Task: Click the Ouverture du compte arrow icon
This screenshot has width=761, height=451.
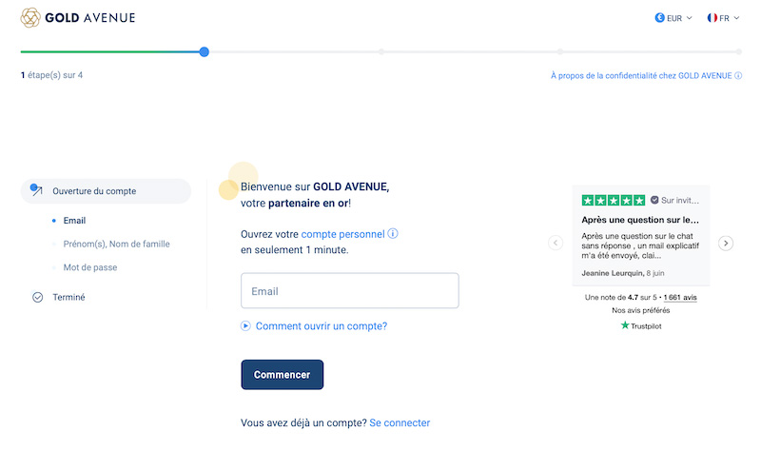Action: click(x=36, y=189)
